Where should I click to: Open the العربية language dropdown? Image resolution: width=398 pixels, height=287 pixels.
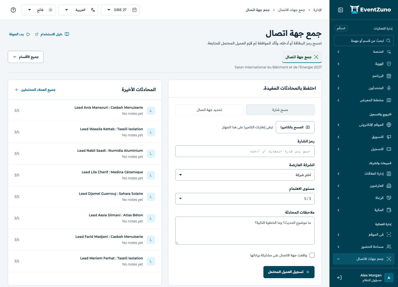click(x=78, y=10)
